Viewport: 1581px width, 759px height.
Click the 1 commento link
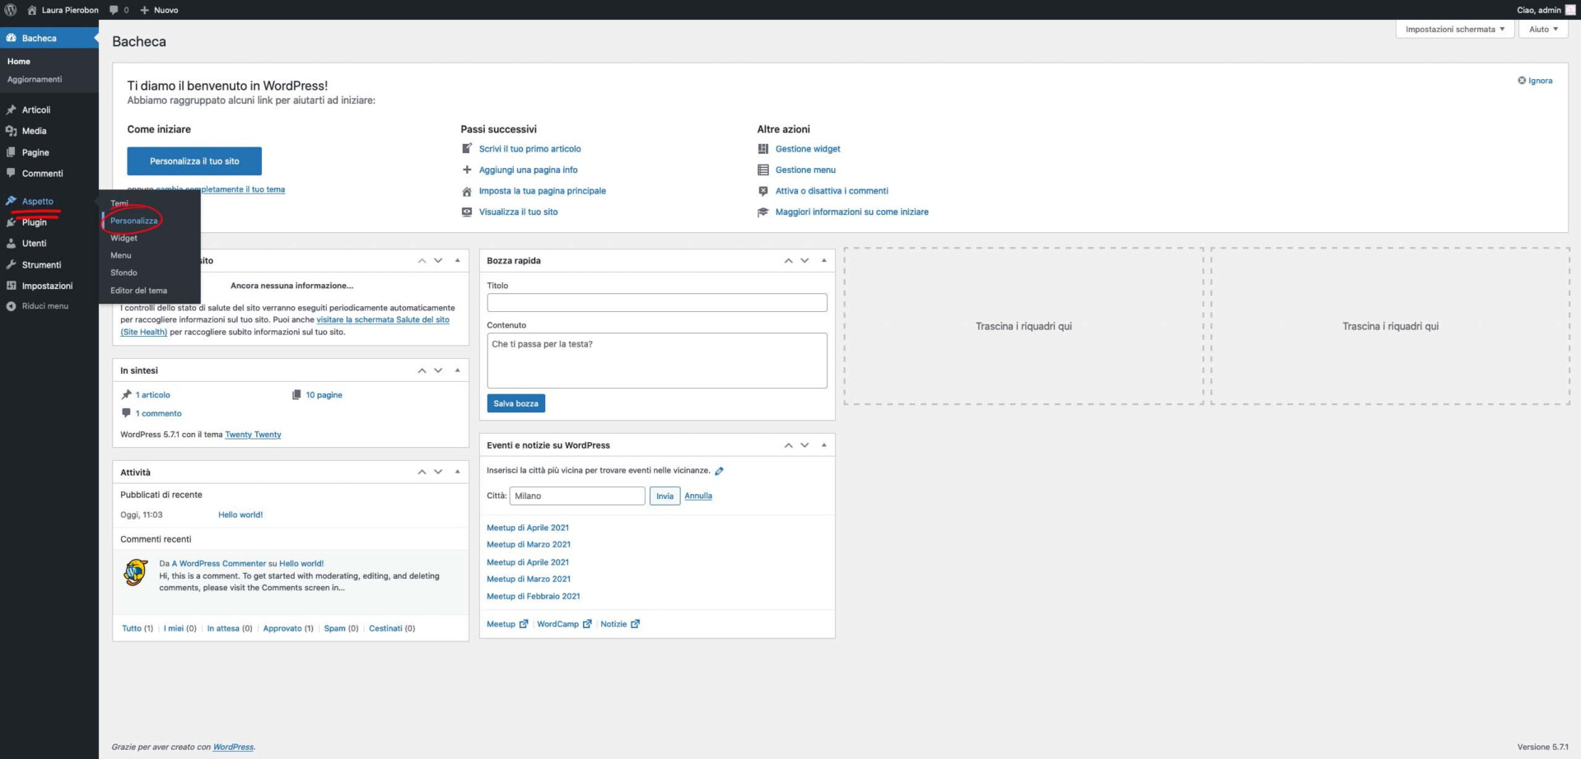158,413
